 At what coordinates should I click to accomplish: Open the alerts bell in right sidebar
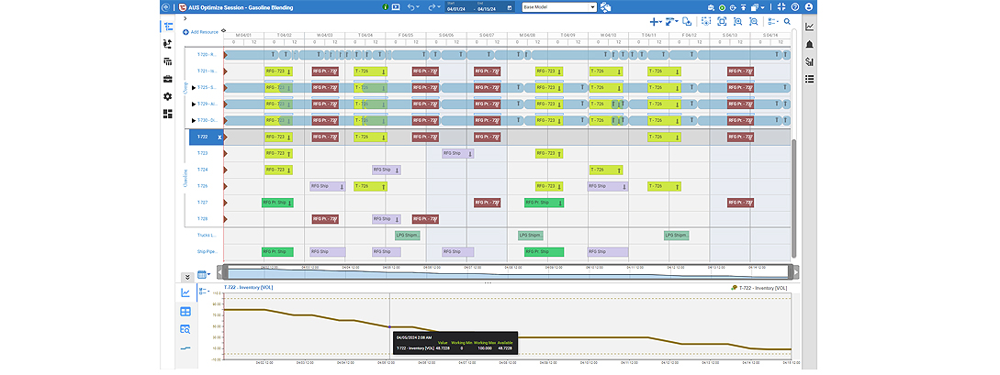click(x=809, y=44)
